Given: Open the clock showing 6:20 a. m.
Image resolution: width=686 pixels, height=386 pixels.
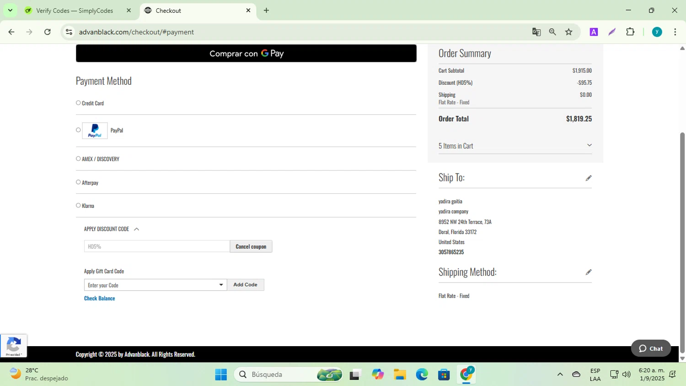Looking at the screenshot, I should pyautogui.click(x=651, y=375).
